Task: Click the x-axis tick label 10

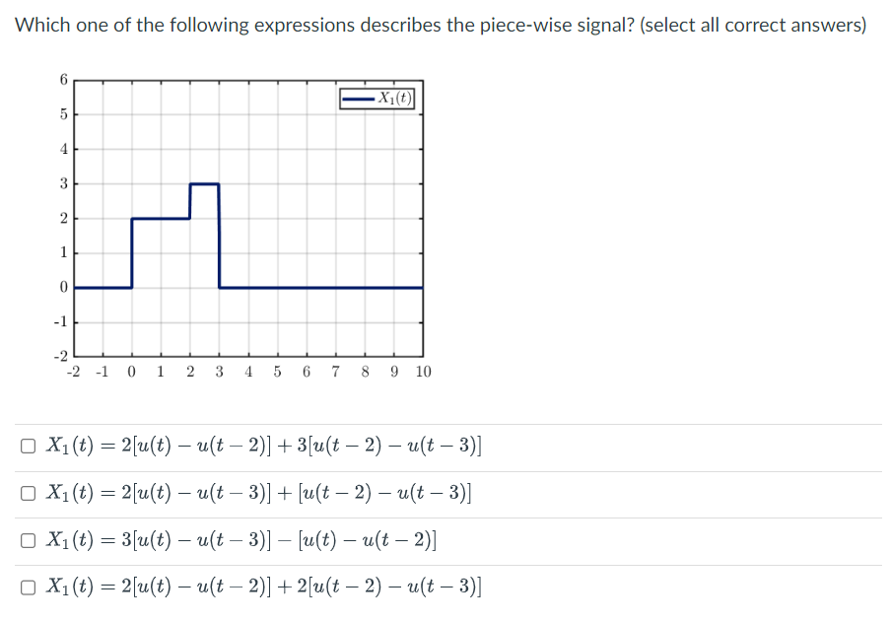Action: click(x=423, y=373)
